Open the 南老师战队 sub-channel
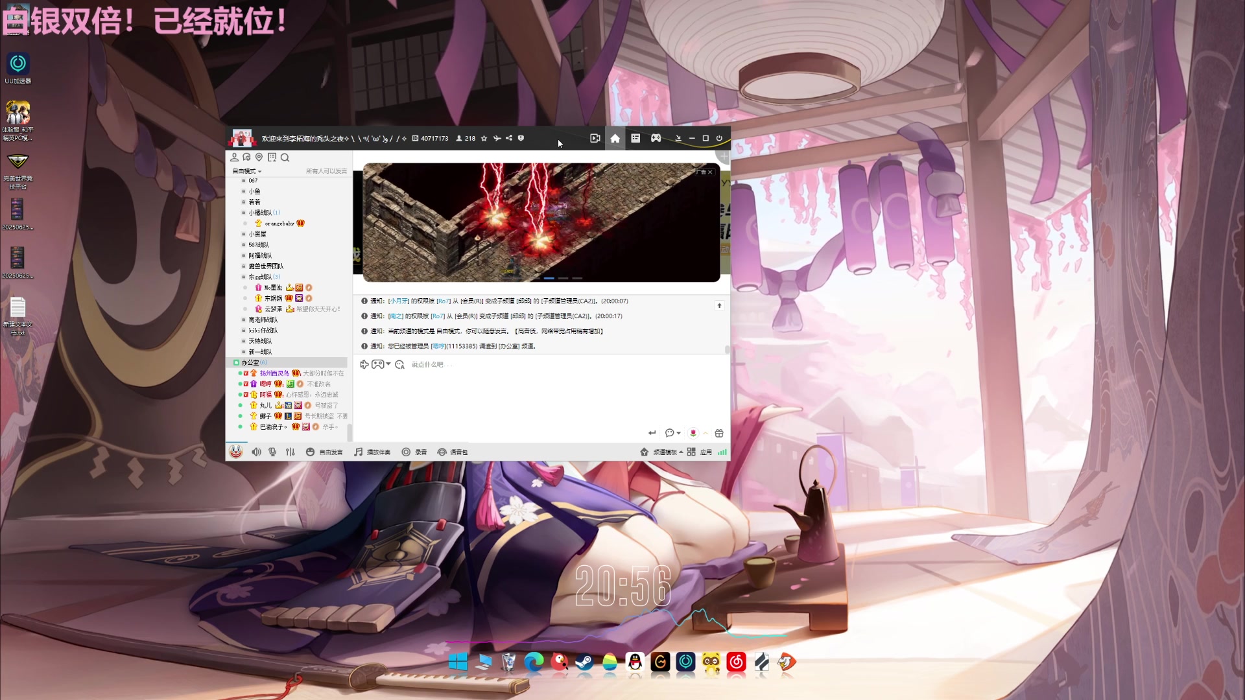1245x700 pixels. (x=263, y=320)
